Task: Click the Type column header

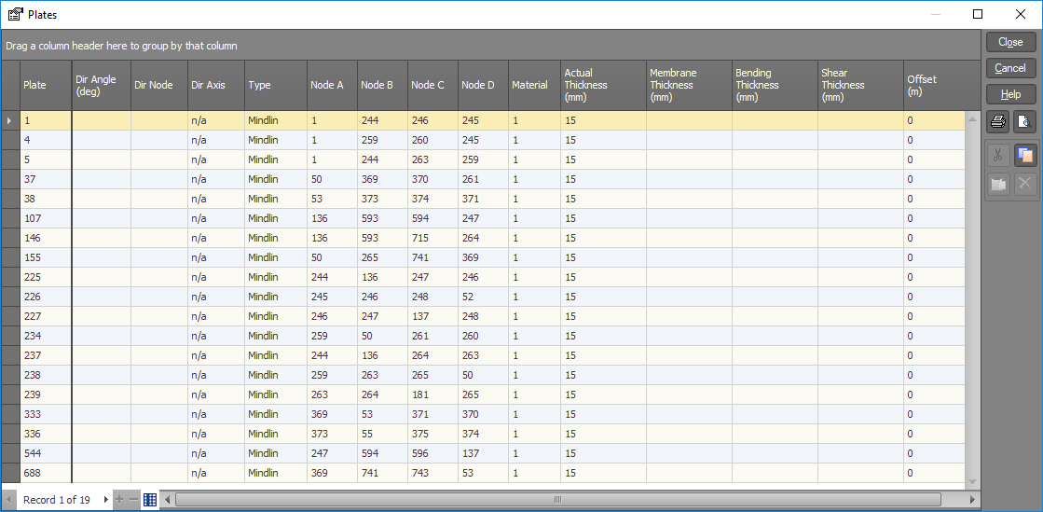Action: point(275,85)
